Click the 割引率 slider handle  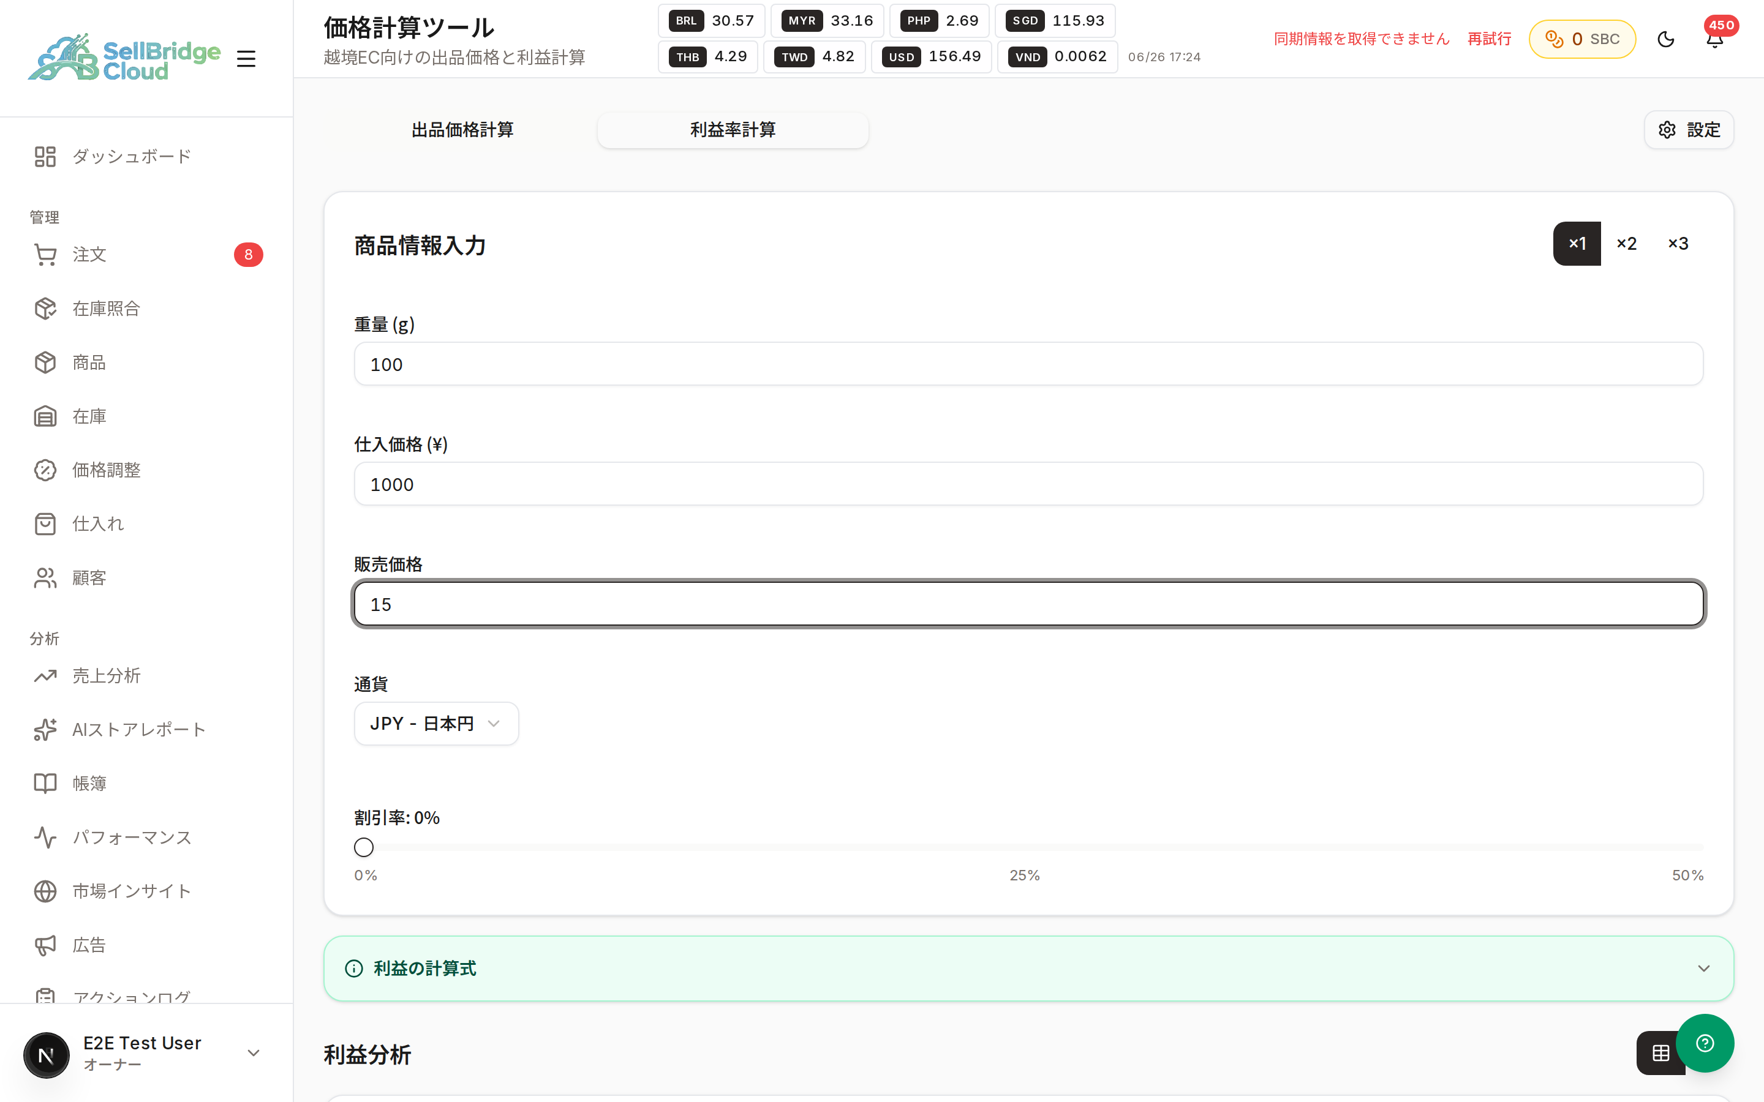point(364,848)
